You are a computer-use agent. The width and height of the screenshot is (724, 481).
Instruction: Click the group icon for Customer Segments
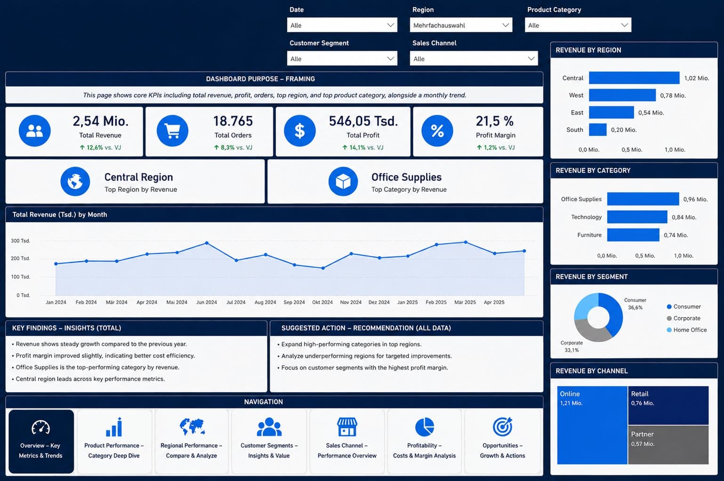[x=269, y=427]
